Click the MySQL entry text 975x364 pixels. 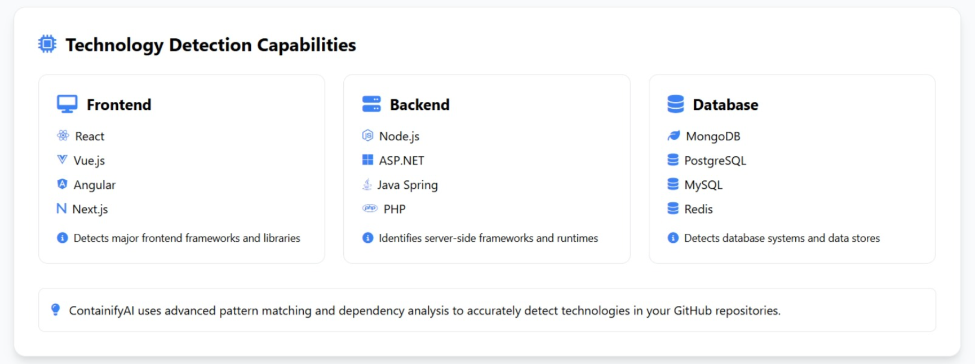click(703, 185)
